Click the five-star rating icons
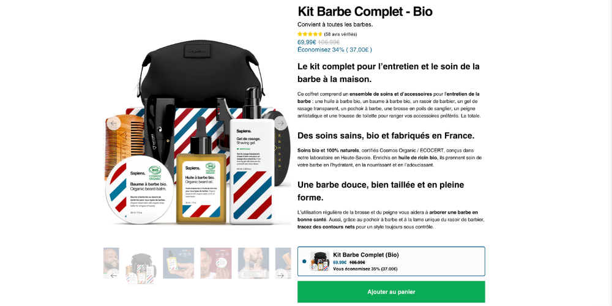The image size is (612, 306). [x=310, y=34]
